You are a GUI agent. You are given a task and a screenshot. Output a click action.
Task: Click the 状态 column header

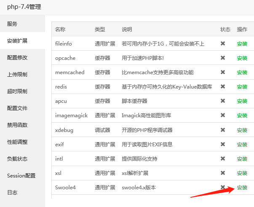[x=225, y=29]
